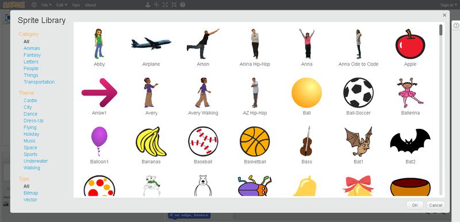
Task: Pick the Bass instrument sprite
Action: tap(306, 141)
